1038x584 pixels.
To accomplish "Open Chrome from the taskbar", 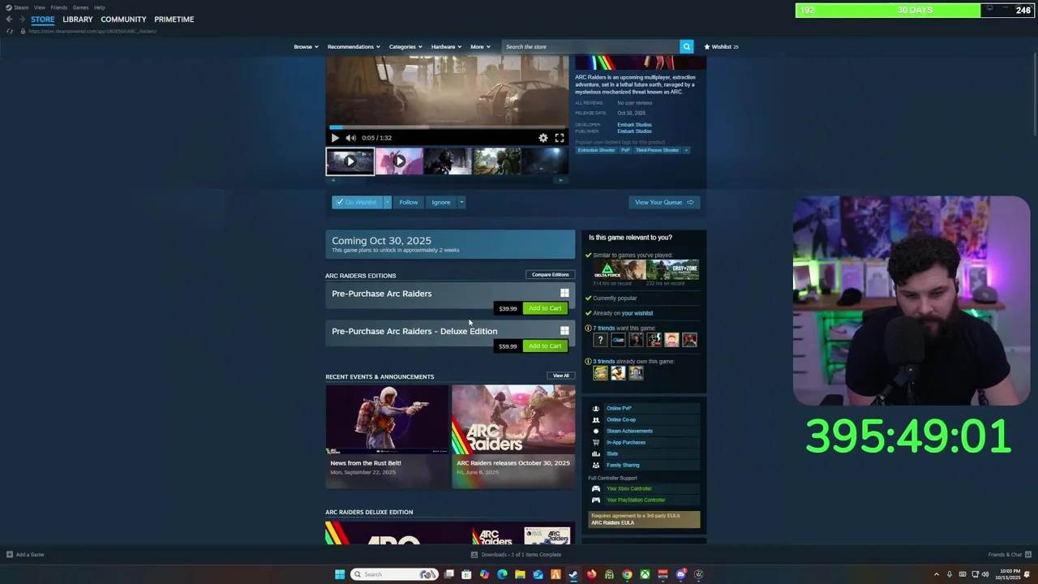I will (627, 574).
